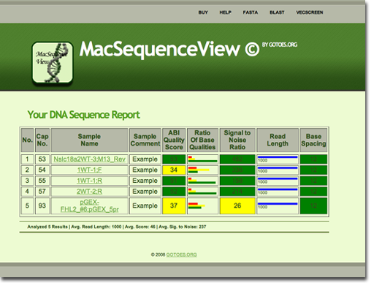Click green quality score 53 cell
Image resolution: width=374 pixels, height=286 pixels.
point(174,159)
